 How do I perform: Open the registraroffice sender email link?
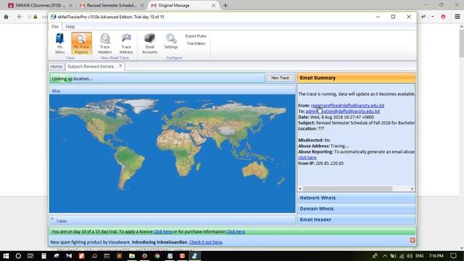pos(347,105)
